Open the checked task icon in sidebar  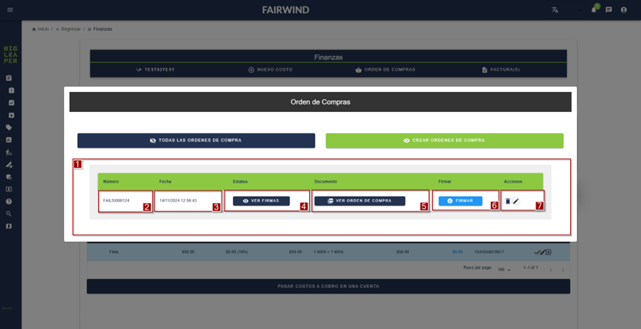(11, 102)
